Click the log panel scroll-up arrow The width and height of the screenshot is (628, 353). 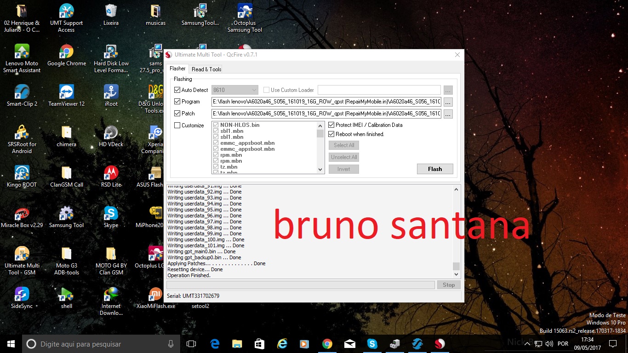tap(456, 189)
